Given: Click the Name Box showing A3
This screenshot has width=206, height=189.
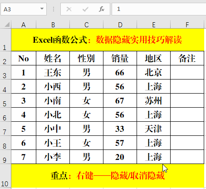Looking at the screenshot, I should point(24,9).
